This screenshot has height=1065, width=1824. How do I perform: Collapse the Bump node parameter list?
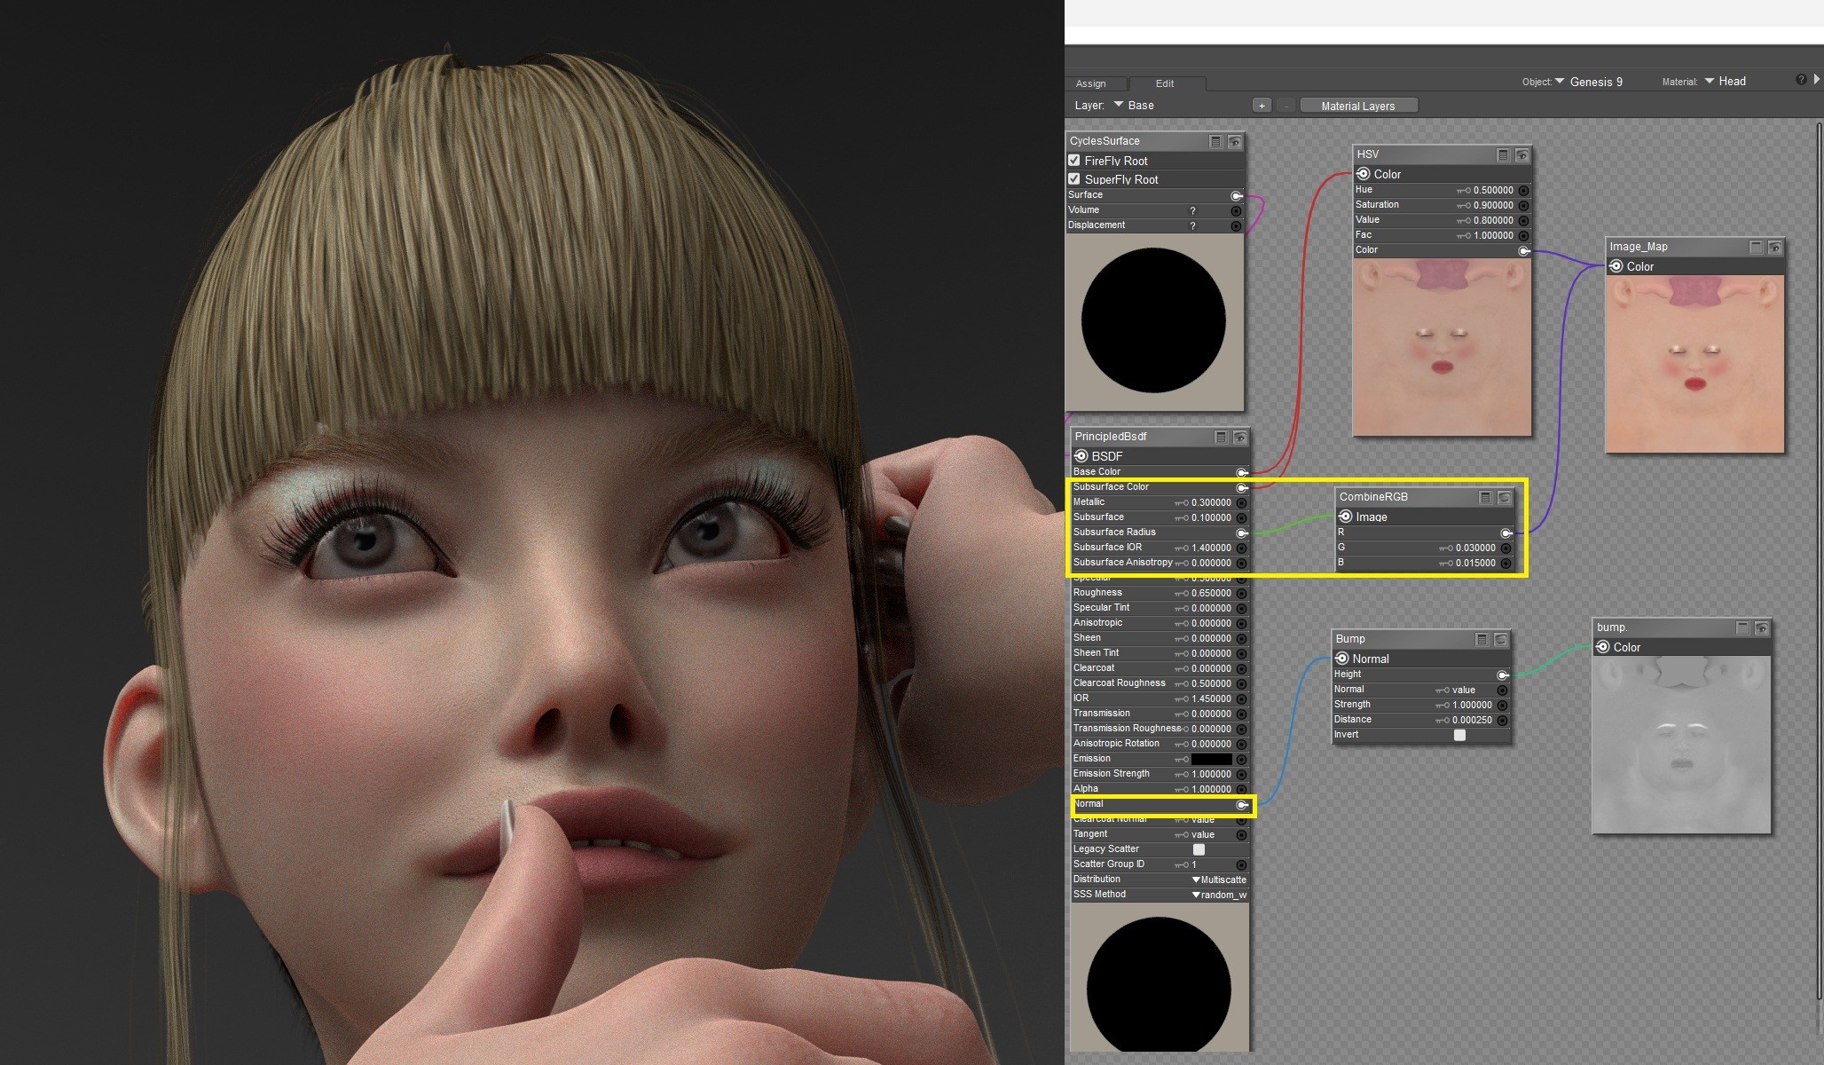1482,639
